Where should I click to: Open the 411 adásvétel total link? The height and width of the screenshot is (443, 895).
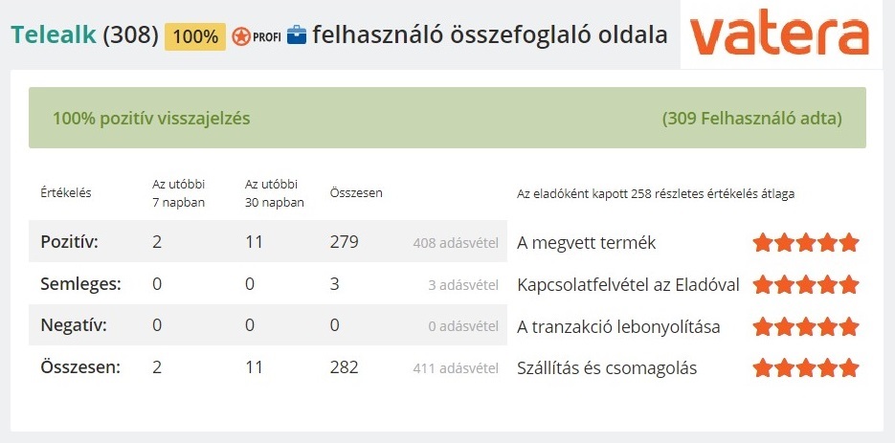click(456, 368)
